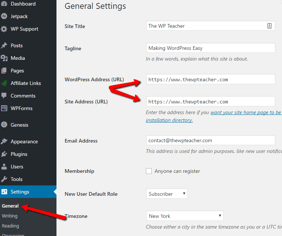The image size is (282, 236).
Task: Click the Appearance paintbrush icon
Action: 4,141
